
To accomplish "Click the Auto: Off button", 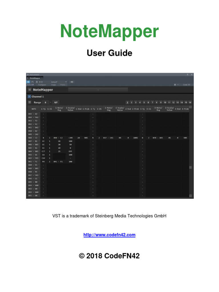I will (x=30, y=85).
